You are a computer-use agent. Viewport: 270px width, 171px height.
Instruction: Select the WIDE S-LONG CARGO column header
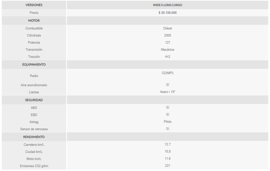[x=168, y=5]
